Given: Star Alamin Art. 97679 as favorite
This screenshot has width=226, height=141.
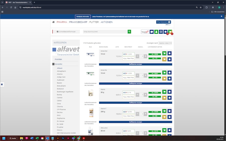Looking at the screenshot, I should [169, 92].
